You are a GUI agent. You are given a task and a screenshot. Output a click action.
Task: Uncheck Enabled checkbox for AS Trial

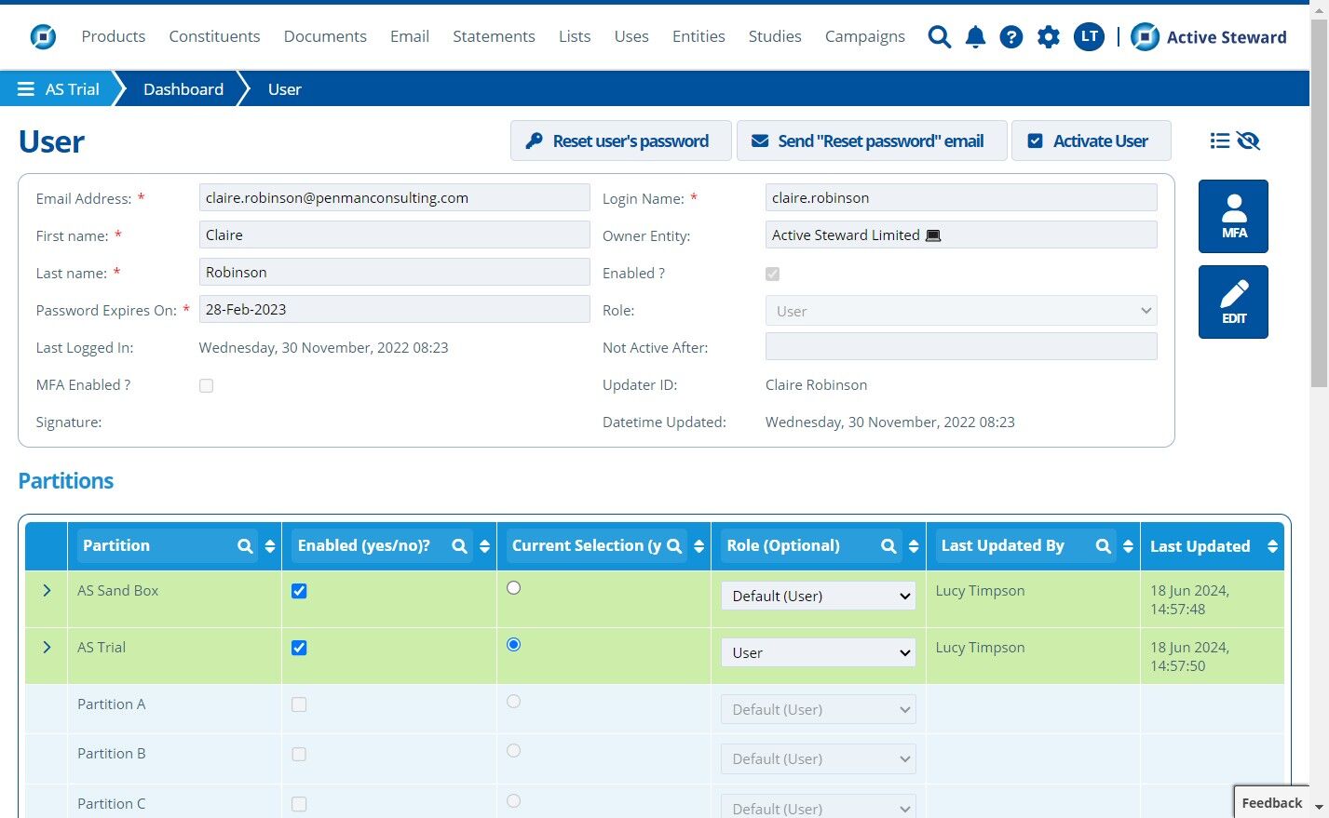(299, 648)
